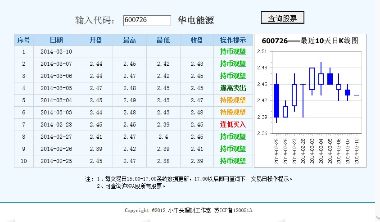Click the 操作提示 column header
The image size is (380, 222).
[x=233, y=40]
